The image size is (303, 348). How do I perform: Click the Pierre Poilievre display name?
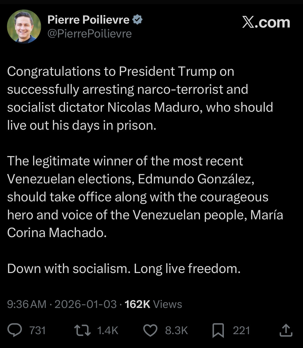pos(88,20)
